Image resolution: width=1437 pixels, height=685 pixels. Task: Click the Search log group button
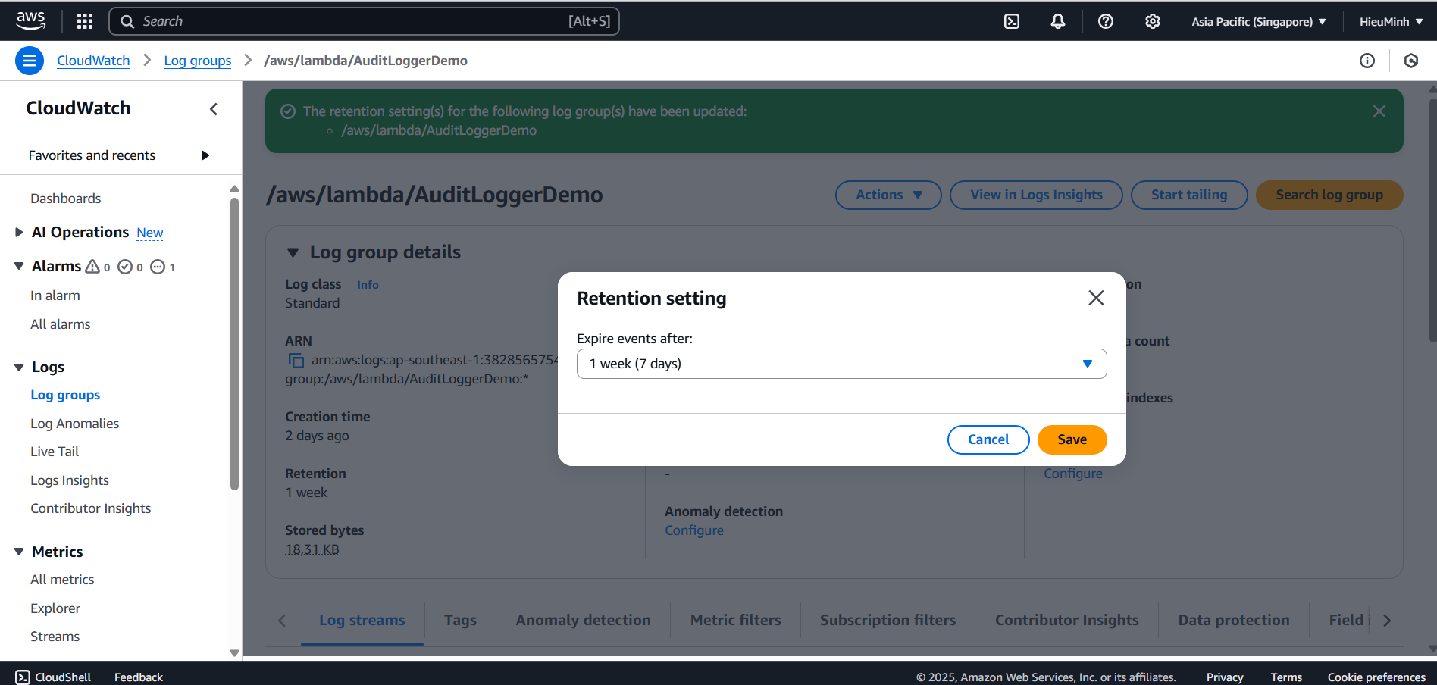coord(1329,195)
